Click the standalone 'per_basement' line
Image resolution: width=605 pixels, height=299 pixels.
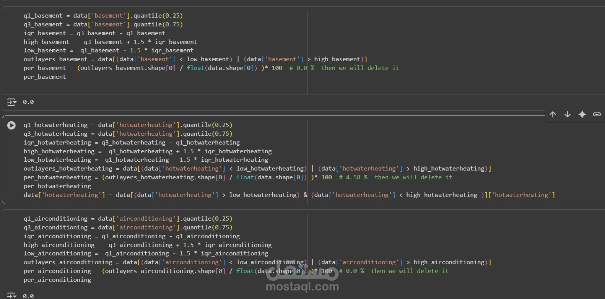pyautogui.click(x=45, y=77)
